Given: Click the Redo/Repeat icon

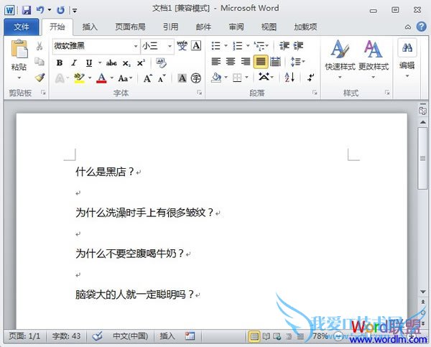Looking at the screenshot, I should click(60, 10).
